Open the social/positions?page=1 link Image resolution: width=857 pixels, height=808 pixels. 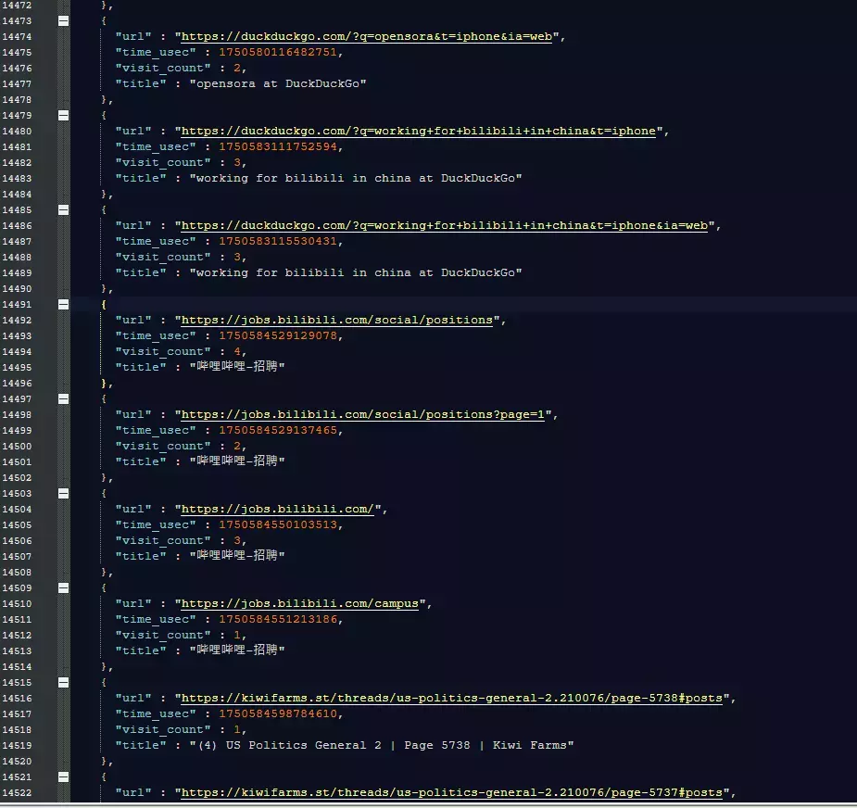[x=363, y=415]
